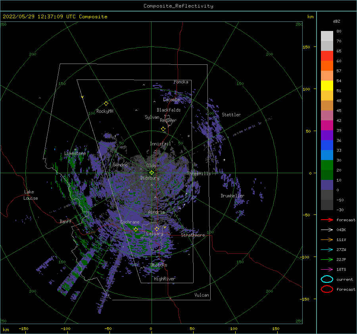Click the Strathmore town label
357x334 pixels.
click(193, 235)
